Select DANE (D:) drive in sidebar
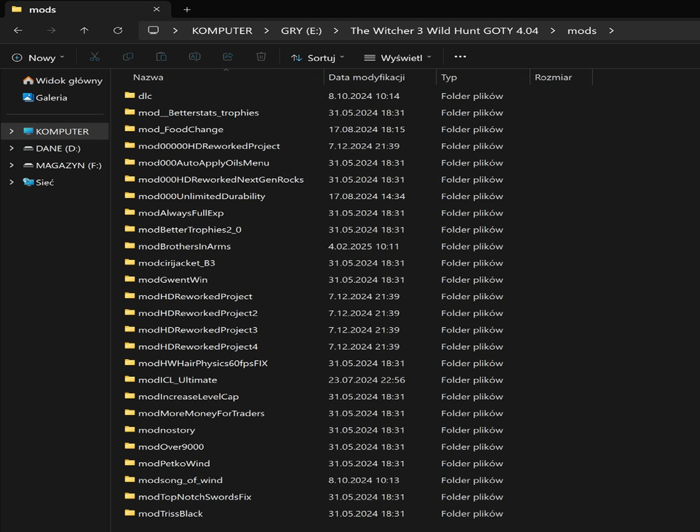700x532 pixels. [x=52, y=148]
